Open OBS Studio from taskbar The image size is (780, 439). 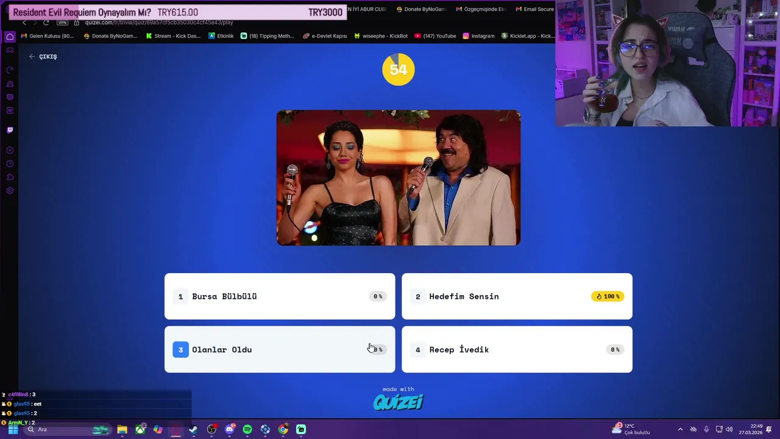click(211, 429)
